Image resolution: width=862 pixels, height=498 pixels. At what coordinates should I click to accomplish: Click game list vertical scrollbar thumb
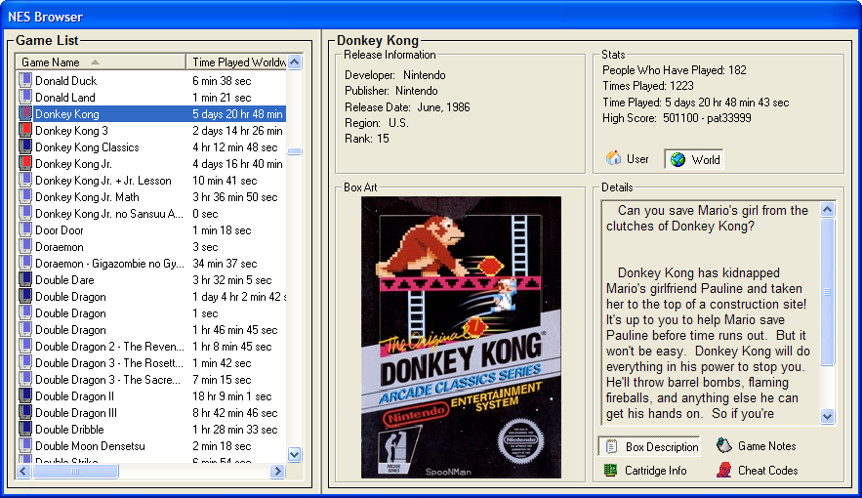click(295, 151)
